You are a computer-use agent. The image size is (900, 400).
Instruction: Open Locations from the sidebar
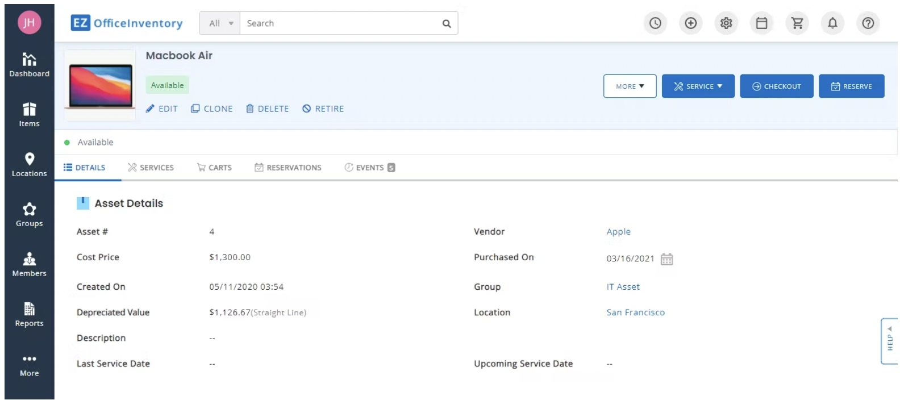[x=29, y=165]
